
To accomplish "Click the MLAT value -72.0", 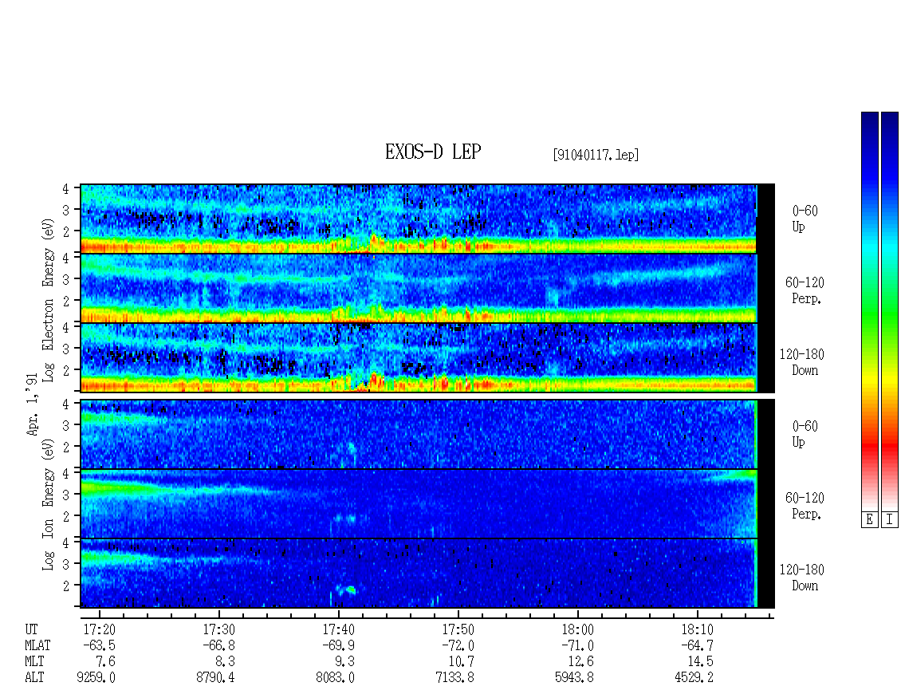I will (x=458, y=645).
